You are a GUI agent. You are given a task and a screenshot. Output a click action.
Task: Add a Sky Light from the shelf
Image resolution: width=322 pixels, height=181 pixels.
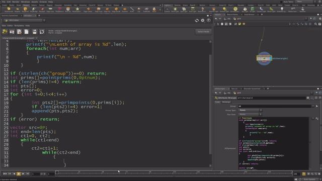245,10
